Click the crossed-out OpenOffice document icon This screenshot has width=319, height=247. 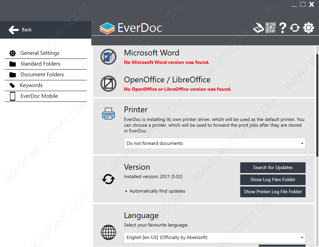tap(108, 84)
